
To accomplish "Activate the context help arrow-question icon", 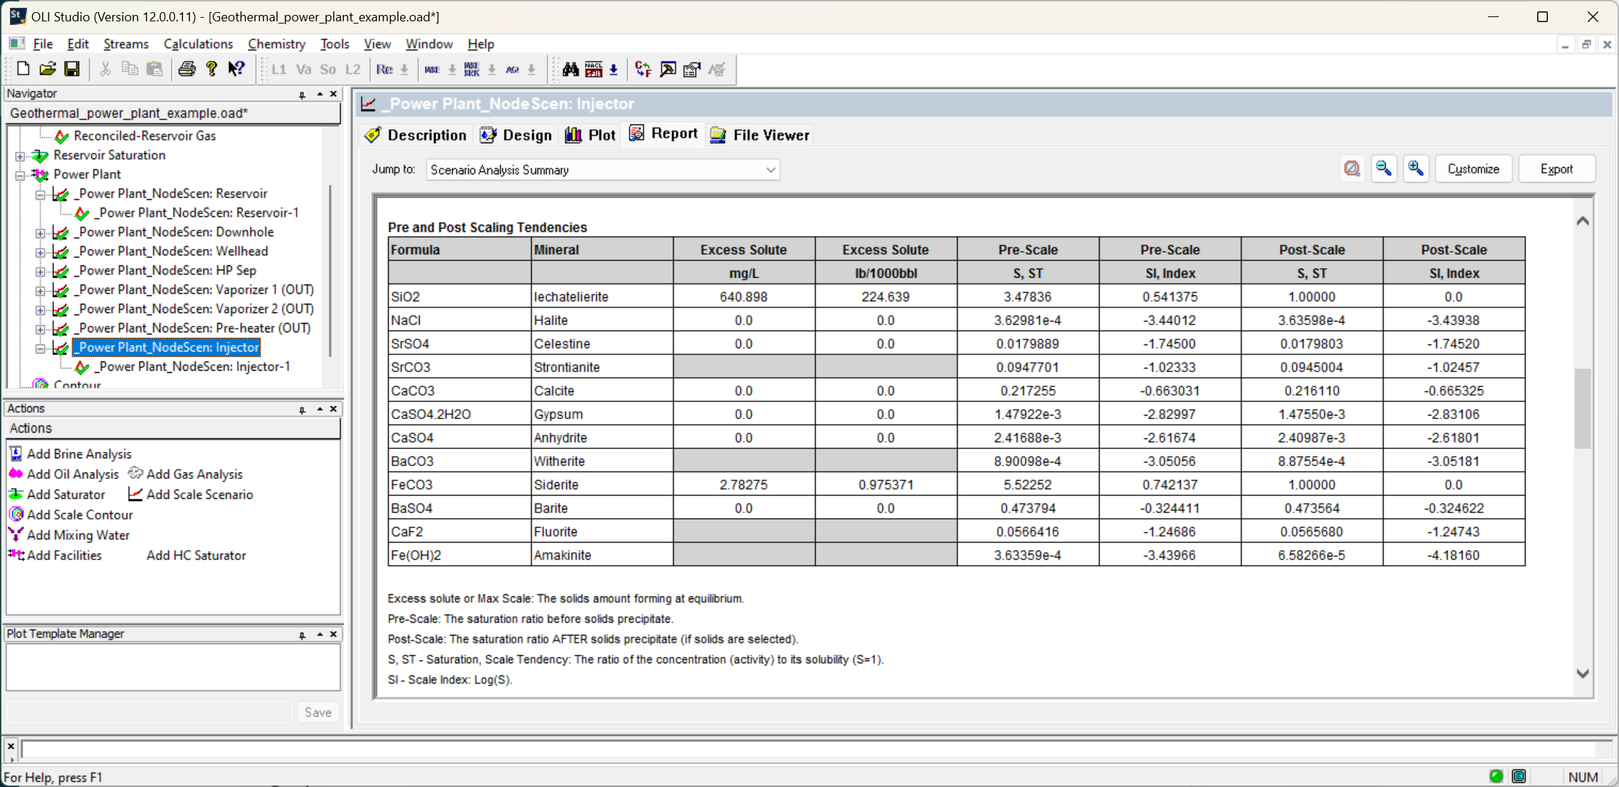I will [x=236, y=69].
